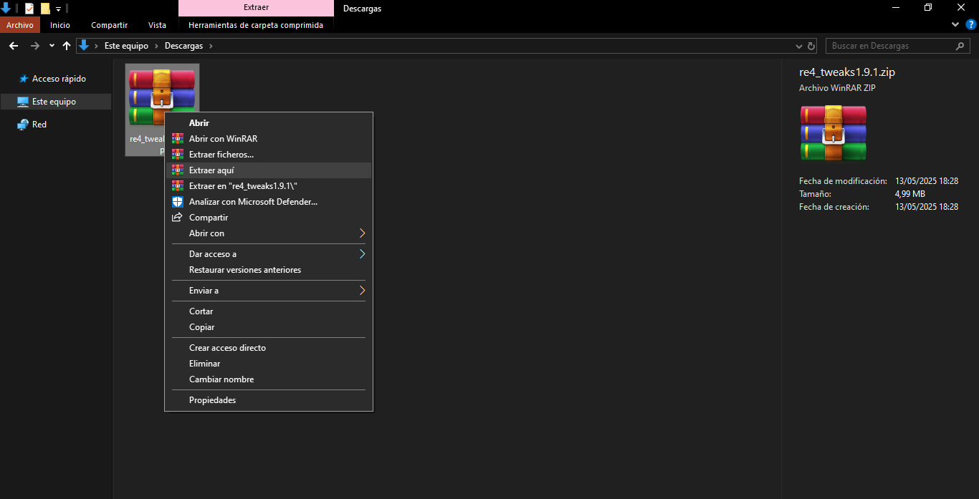
Task: Click the WinRAR icon beside Abrir con WinRAR
Action: [x=178, y=139]
